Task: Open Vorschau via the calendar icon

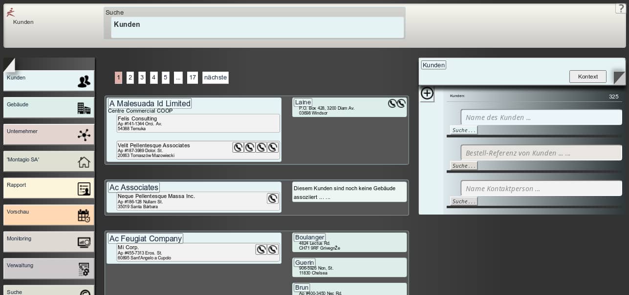Action: click(84, 216)
